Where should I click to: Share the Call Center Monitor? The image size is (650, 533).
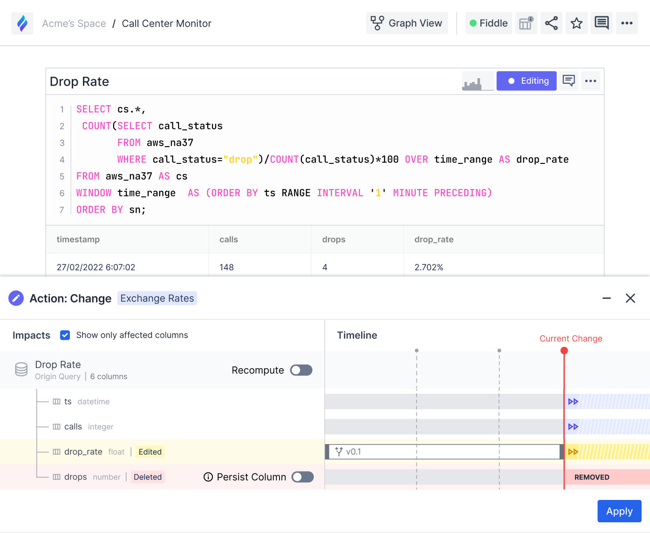[x=551, y=23]
